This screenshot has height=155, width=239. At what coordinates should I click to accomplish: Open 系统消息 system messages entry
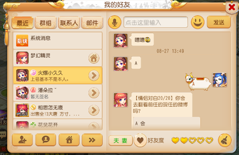point(58,40)
